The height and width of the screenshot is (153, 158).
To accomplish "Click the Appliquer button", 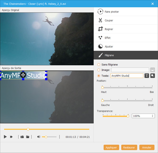I will 111,147.
